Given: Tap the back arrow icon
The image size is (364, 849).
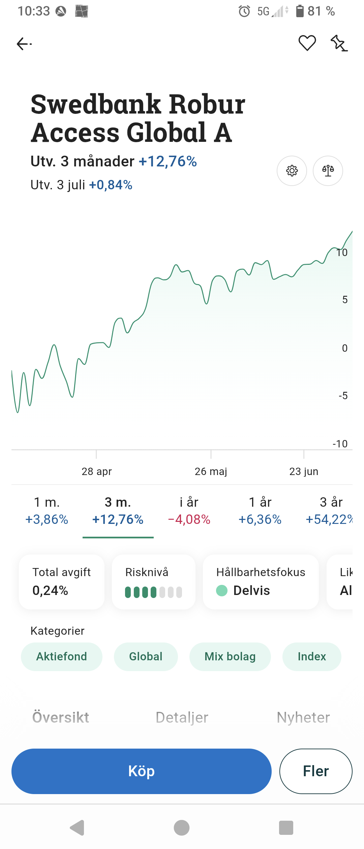Looking at the screenshot, I should coord(24,44).
